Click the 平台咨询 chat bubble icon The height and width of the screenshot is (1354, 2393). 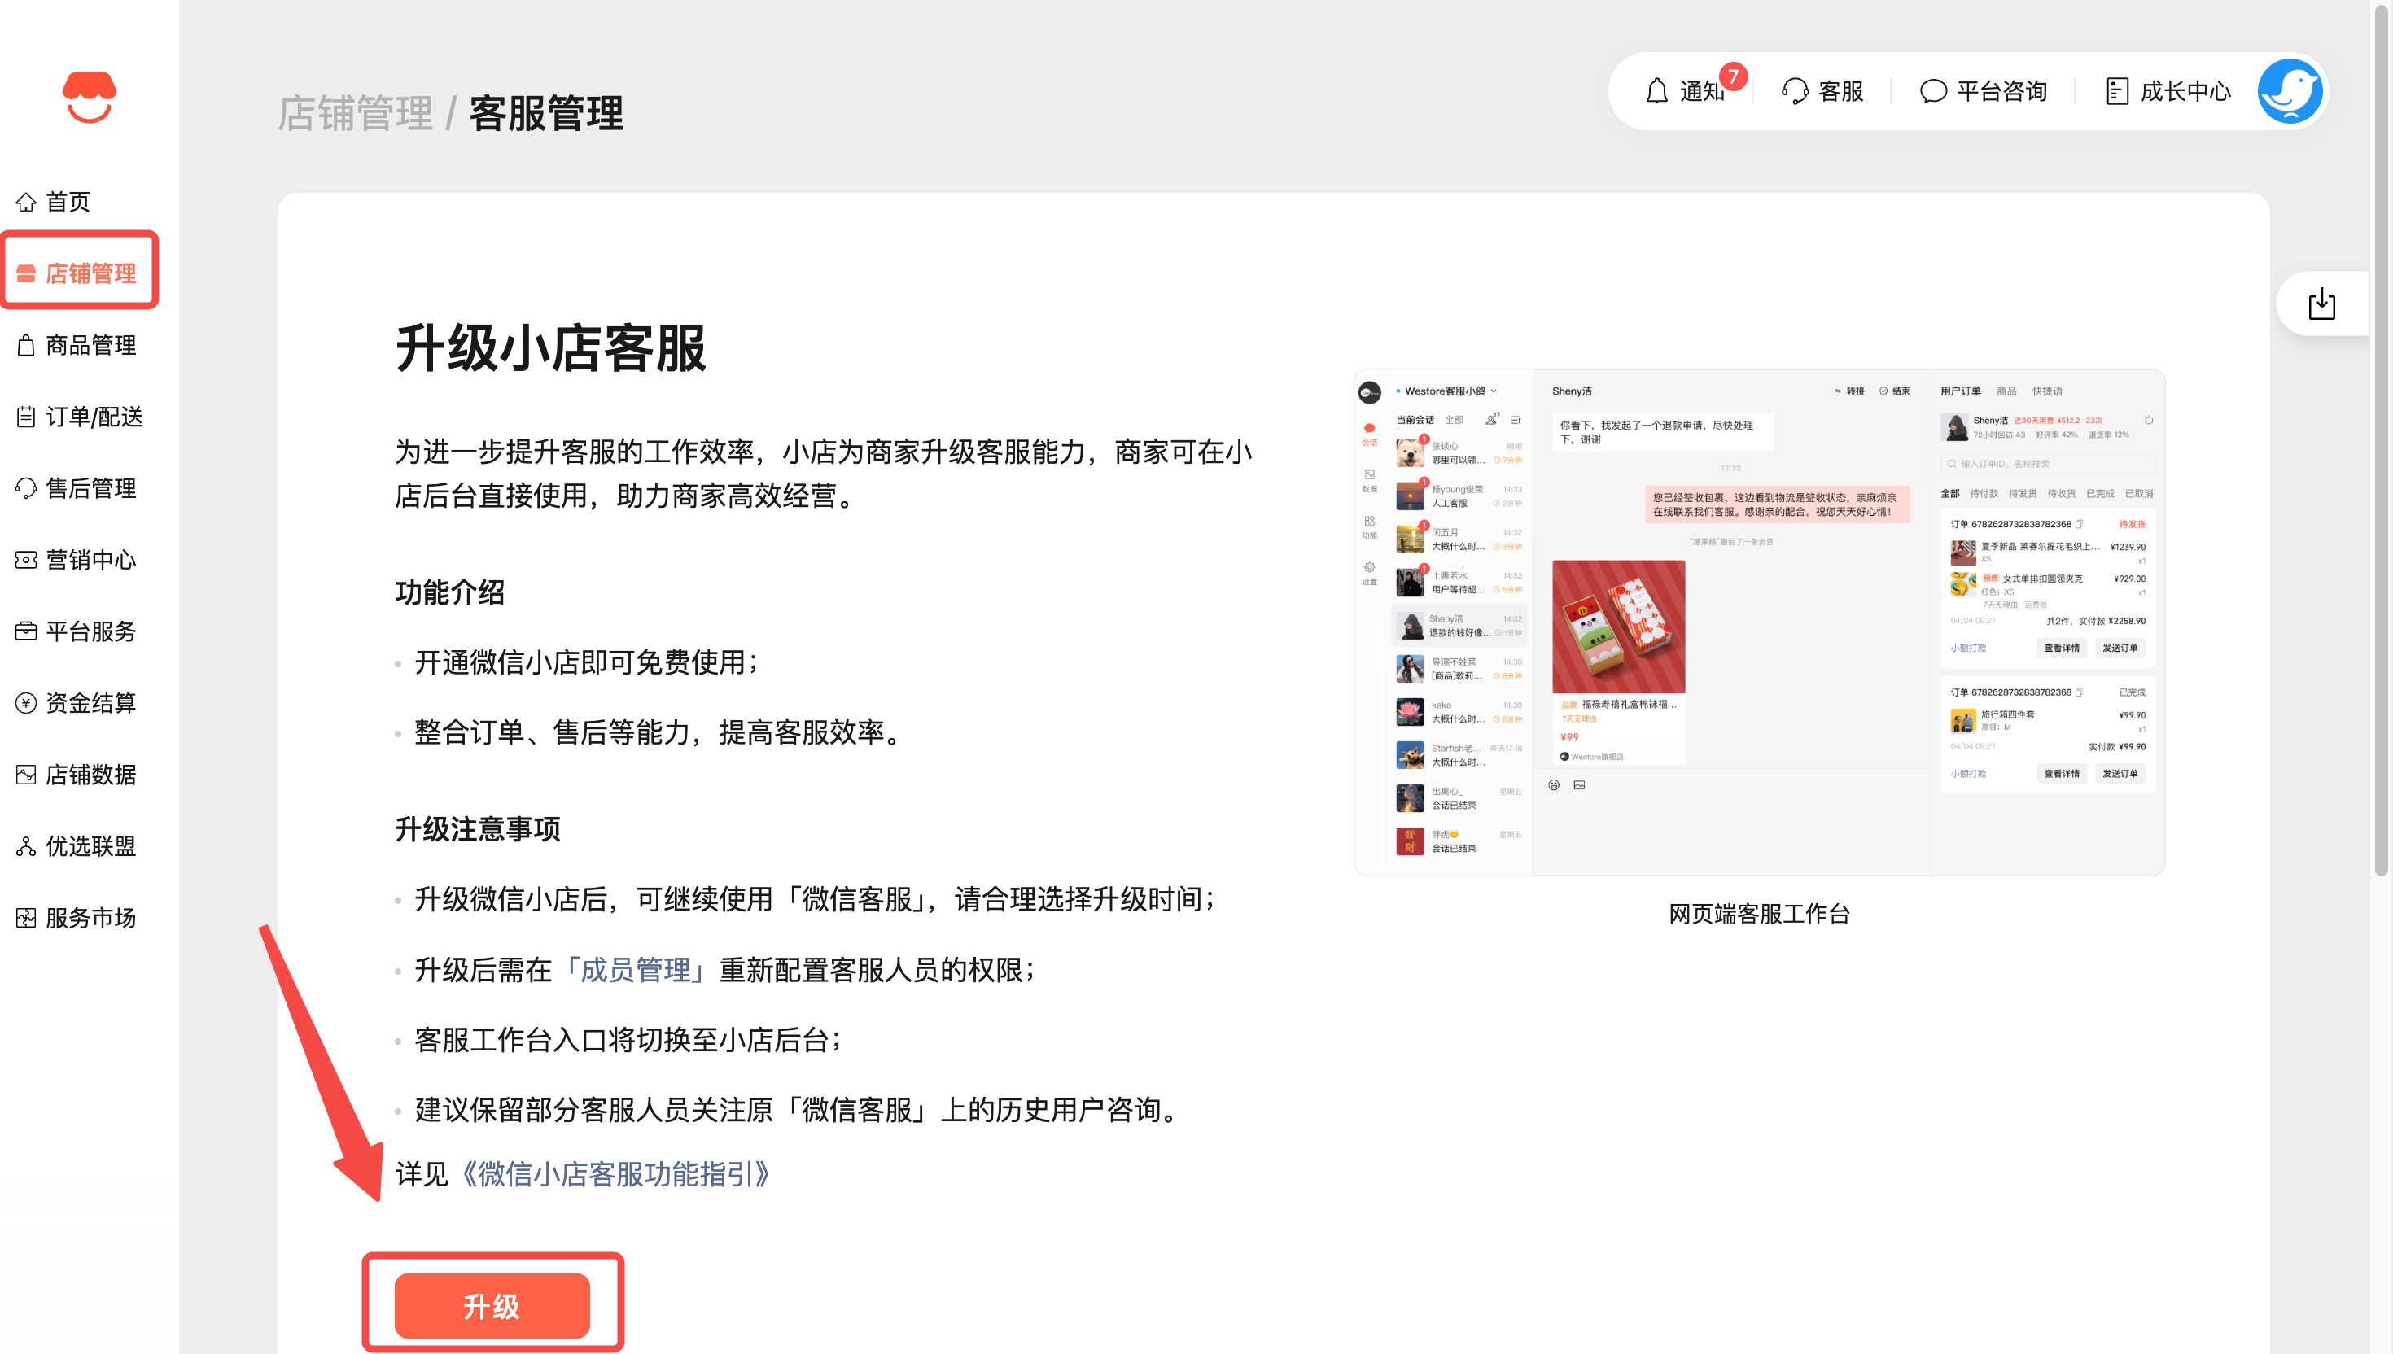1932,91
